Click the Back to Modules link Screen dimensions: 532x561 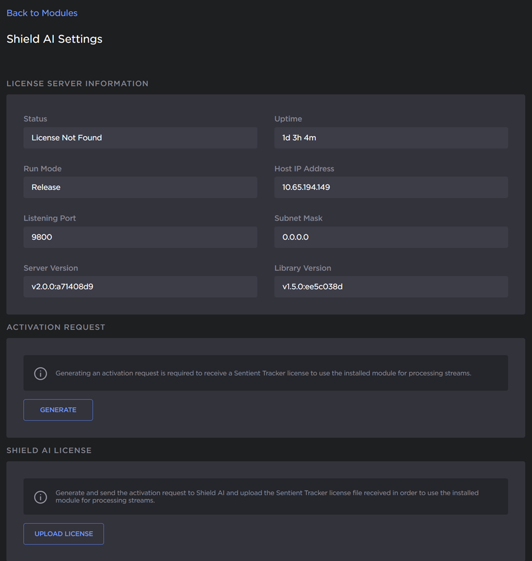(x=42, y=13)
